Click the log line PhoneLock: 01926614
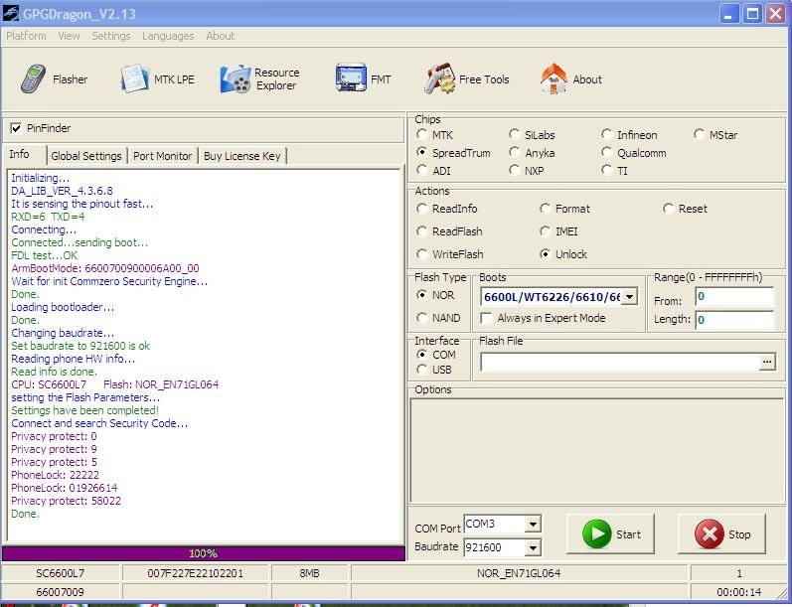This screenshot has height=607, width=792. tap(65, 488)
